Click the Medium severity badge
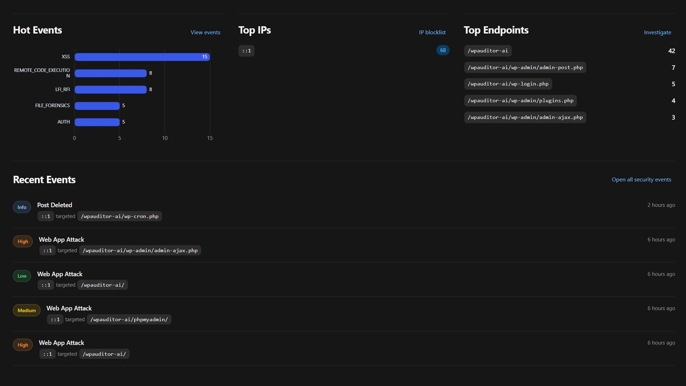 27,311
